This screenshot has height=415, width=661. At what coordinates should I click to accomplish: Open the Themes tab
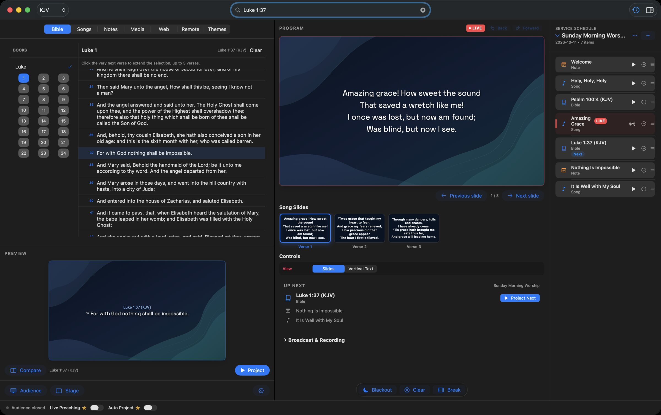pos(217,29)
